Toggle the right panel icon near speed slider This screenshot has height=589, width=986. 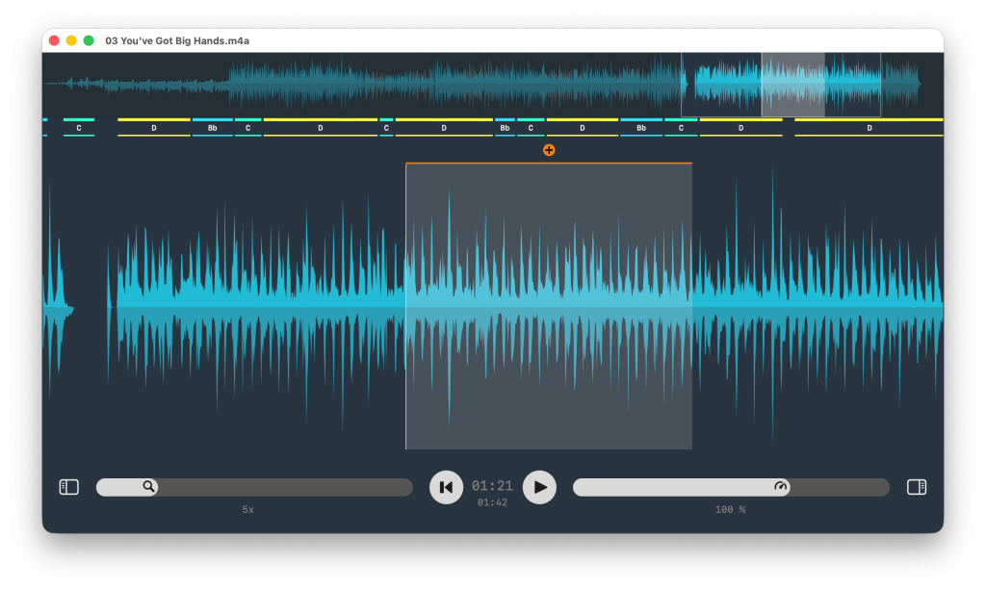[x=918, y=487]
